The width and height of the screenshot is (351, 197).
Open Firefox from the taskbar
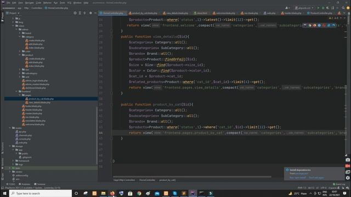pos(112,193)
